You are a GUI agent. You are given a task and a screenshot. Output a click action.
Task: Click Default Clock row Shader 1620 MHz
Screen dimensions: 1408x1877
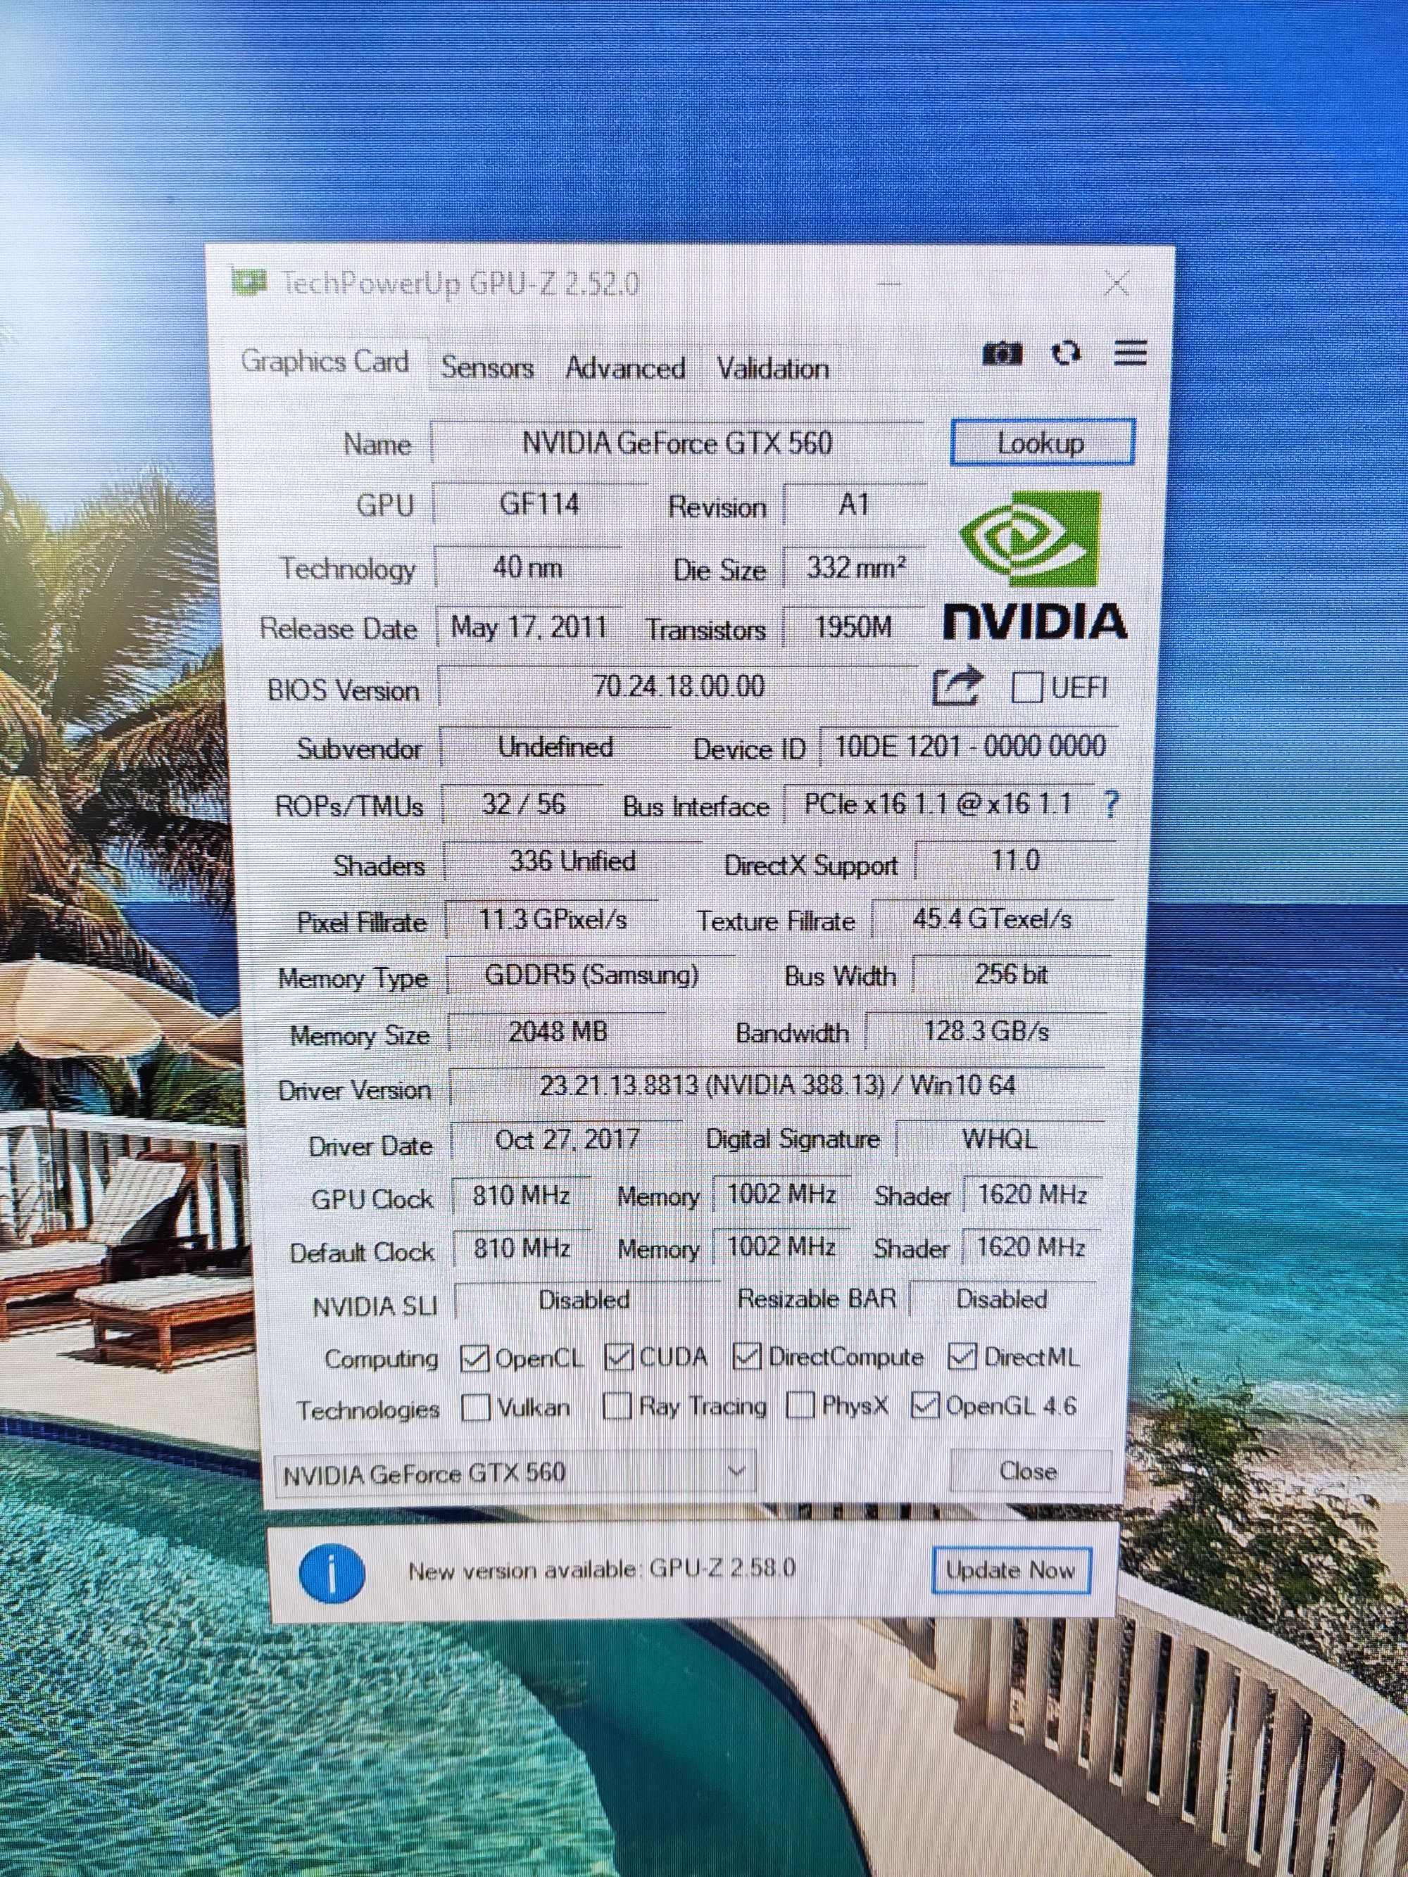(x=1031, y=1247)
